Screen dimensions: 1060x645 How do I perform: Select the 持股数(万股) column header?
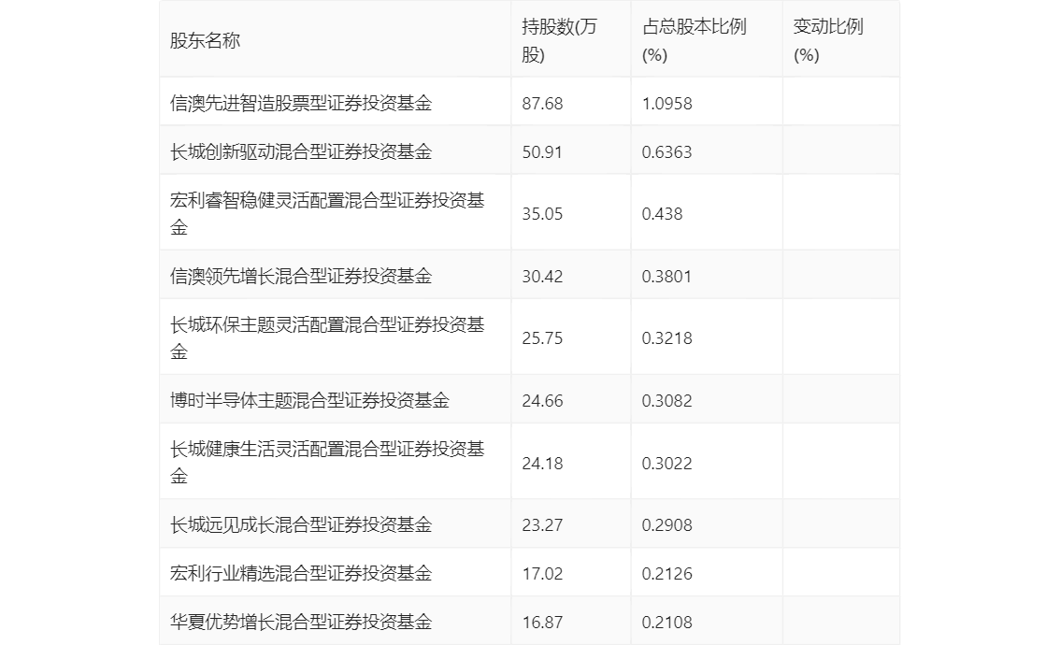pos(571,40)
